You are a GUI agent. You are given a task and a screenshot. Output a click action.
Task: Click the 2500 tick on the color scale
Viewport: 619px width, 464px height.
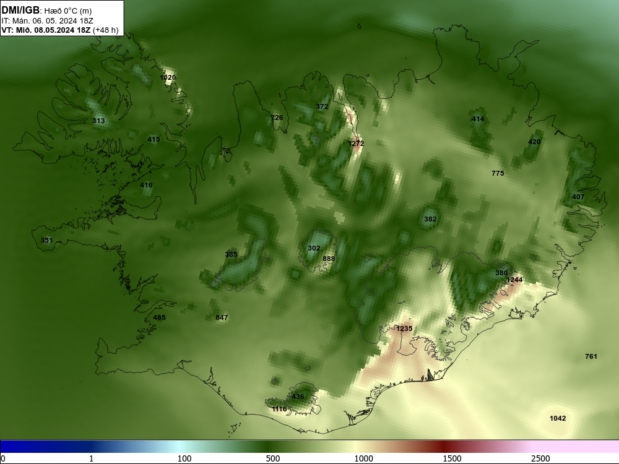point(540,458)
